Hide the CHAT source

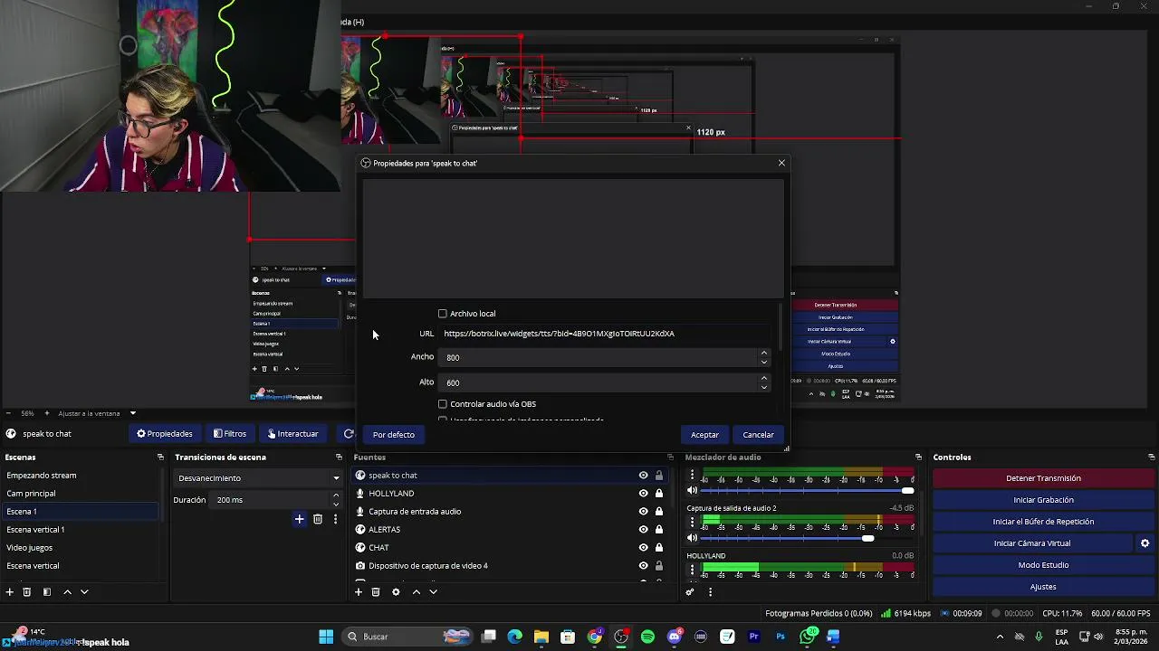644,548
